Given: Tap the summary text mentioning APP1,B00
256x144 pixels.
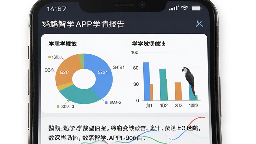Looking at the screenshot, I should (x=97, y=138).
